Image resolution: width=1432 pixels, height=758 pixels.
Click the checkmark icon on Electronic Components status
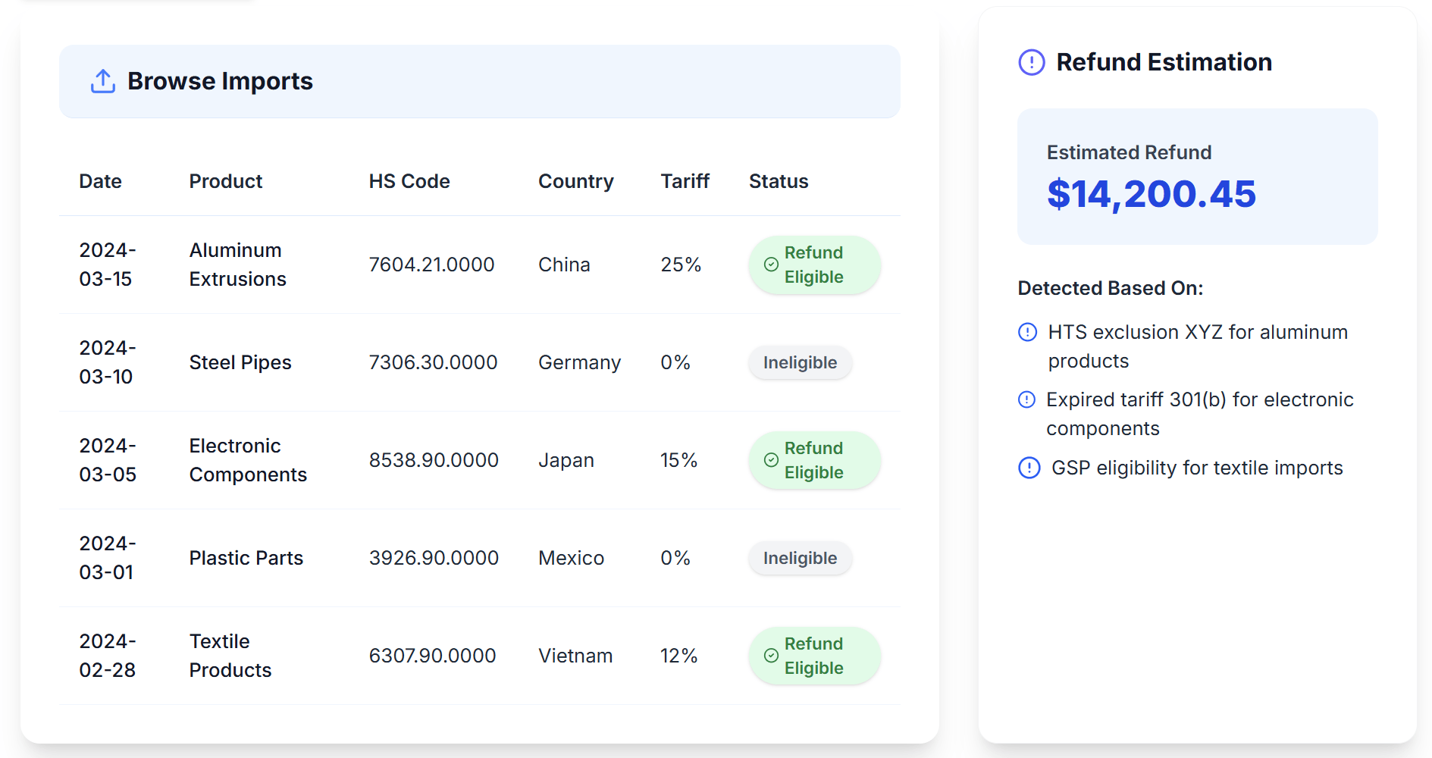point(771,460)
